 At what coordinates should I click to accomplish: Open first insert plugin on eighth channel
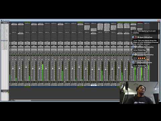click(60, 25)
